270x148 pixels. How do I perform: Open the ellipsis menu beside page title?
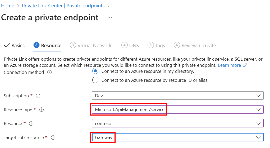coord(110,18)
